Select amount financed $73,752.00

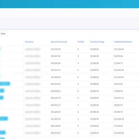point(55,49)
